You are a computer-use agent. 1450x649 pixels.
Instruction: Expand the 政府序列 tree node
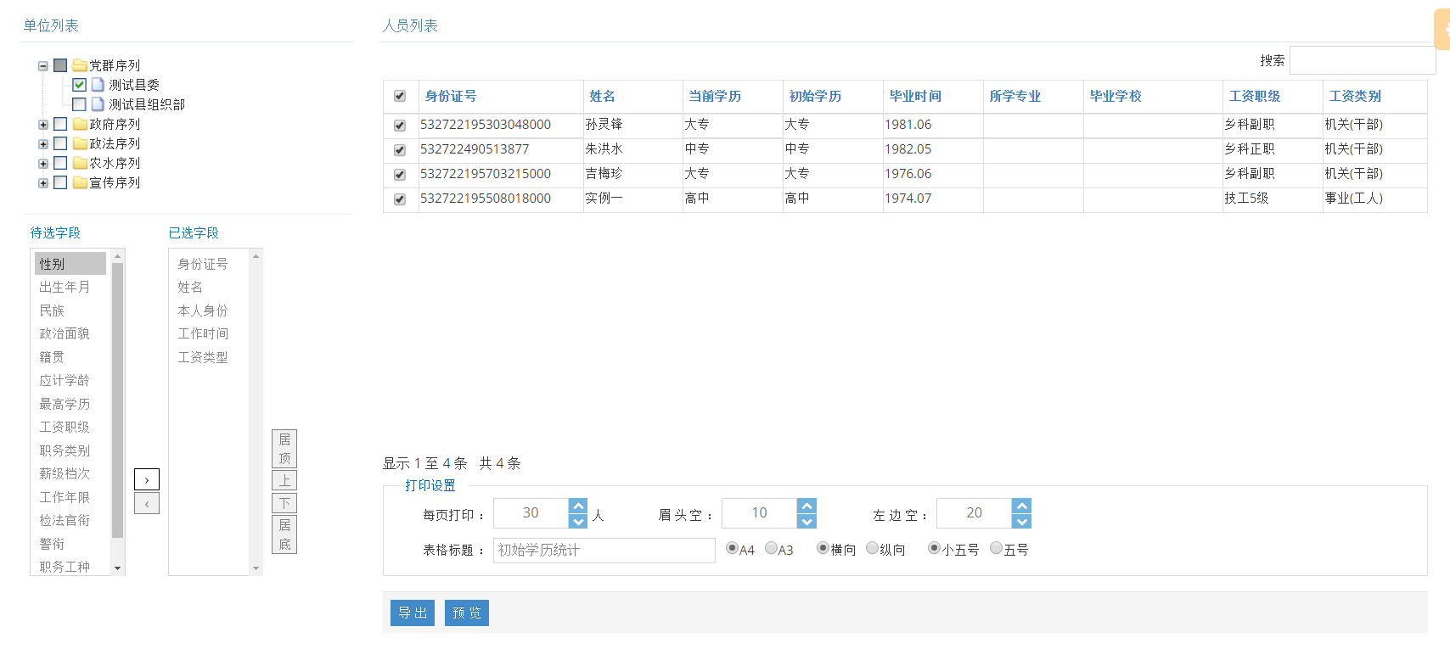tap(43, 125)
